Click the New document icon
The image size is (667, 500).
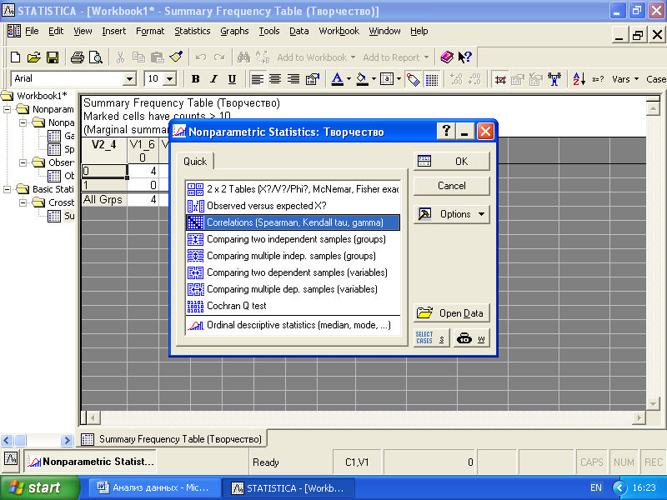(15, 57)
